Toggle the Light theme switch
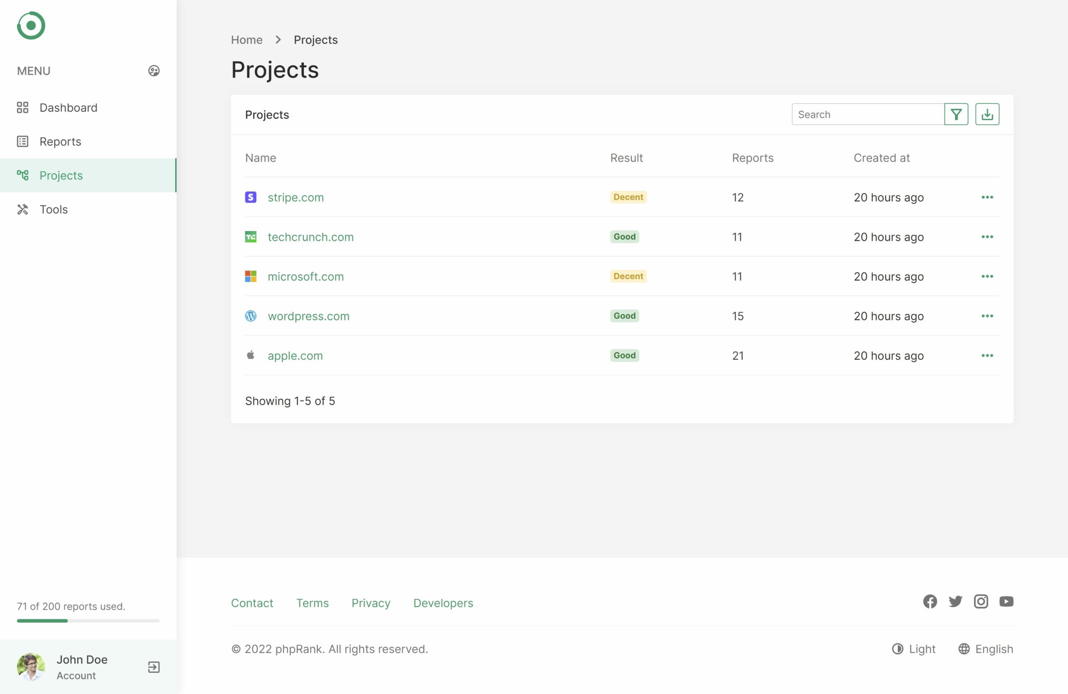 pyautogui.click(x=913, y=649)
